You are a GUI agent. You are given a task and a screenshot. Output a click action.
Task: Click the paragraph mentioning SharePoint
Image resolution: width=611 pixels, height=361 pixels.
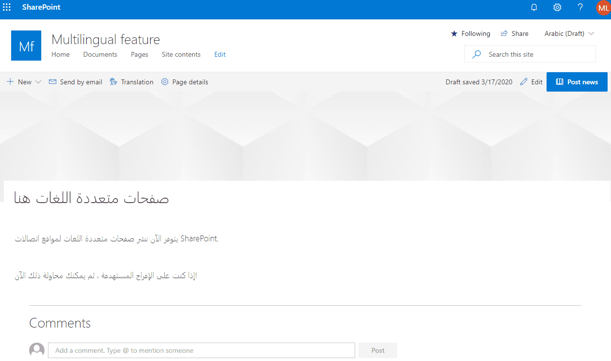117,239
